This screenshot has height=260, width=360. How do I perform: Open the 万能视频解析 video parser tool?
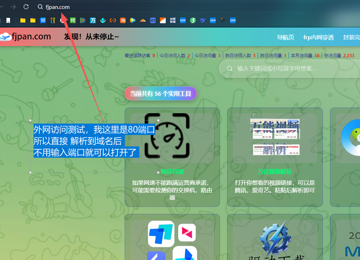click(275, 172)
